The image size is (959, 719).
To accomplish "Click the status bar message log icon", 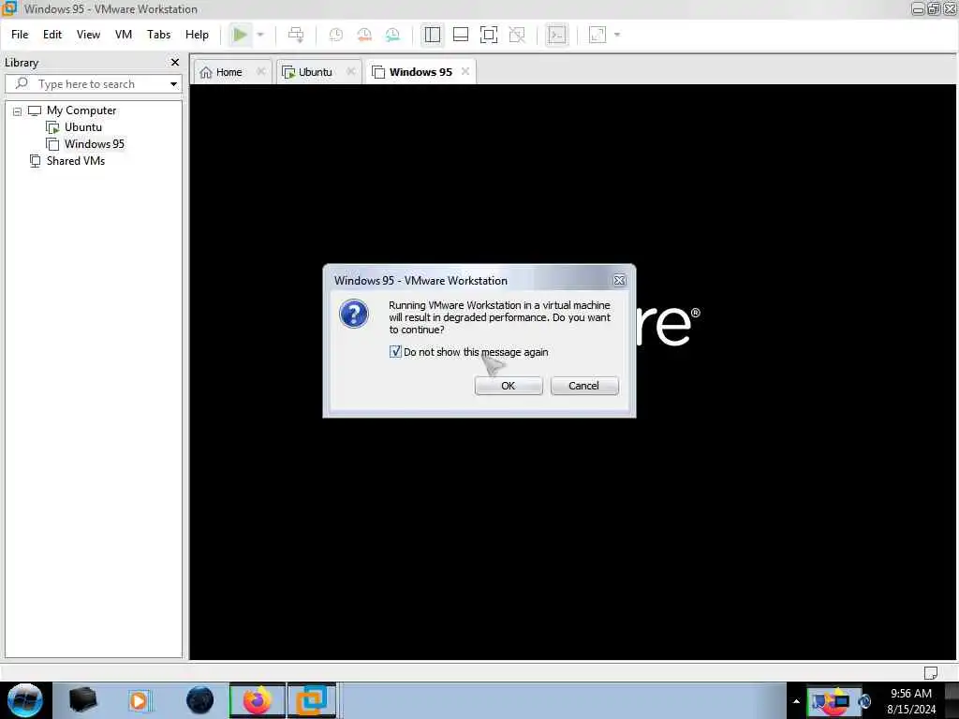I will tap(930, 673).
